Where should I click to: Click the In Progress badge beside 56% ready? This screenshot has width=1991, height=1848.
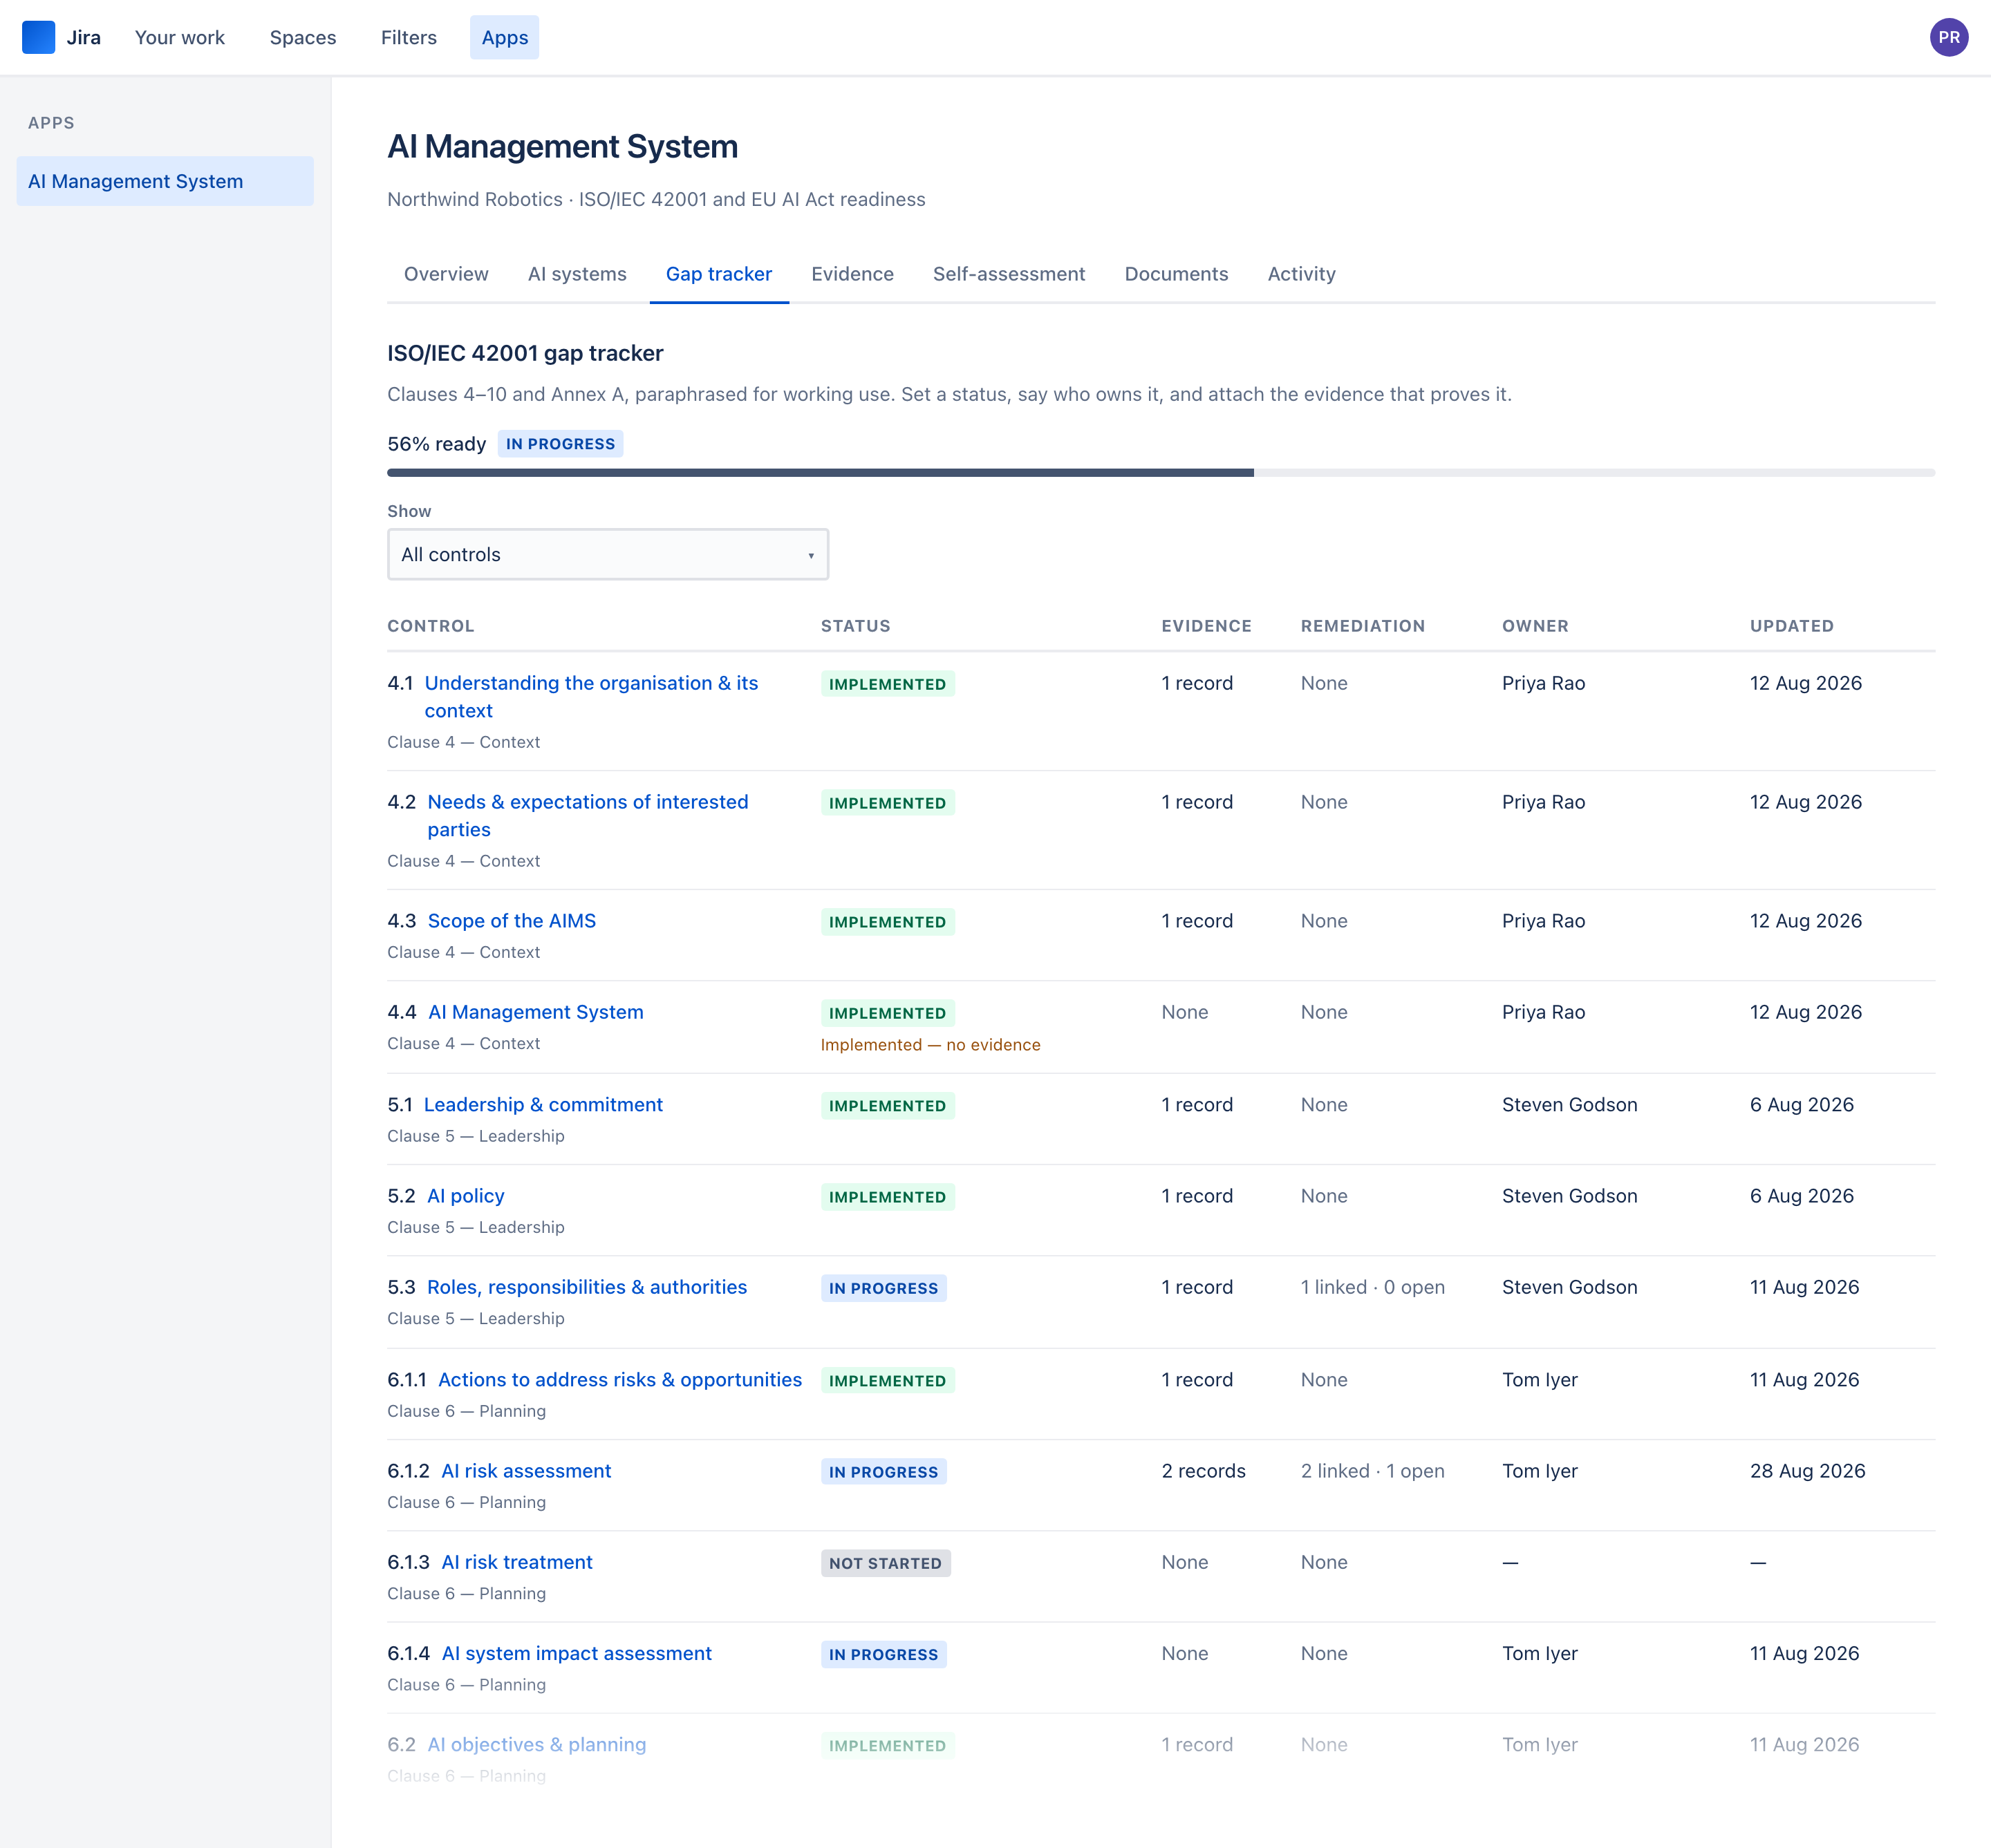pyautogui.click(x=560, y=444)
